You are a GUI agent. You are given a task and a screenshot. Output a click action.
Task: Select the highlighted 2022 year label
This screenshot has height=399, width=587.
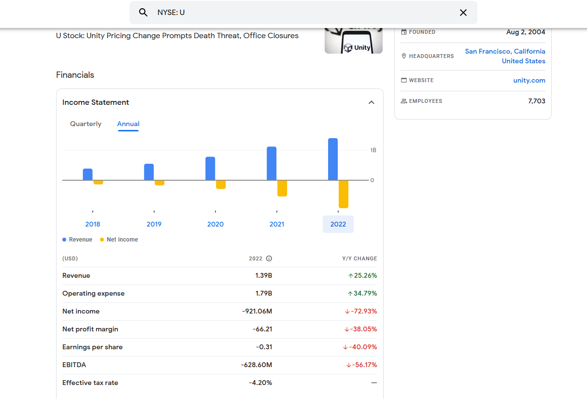[x=338, y=224]
